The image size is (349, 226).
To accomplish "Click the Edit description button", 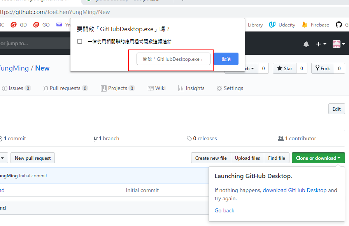I will [336, 109].
